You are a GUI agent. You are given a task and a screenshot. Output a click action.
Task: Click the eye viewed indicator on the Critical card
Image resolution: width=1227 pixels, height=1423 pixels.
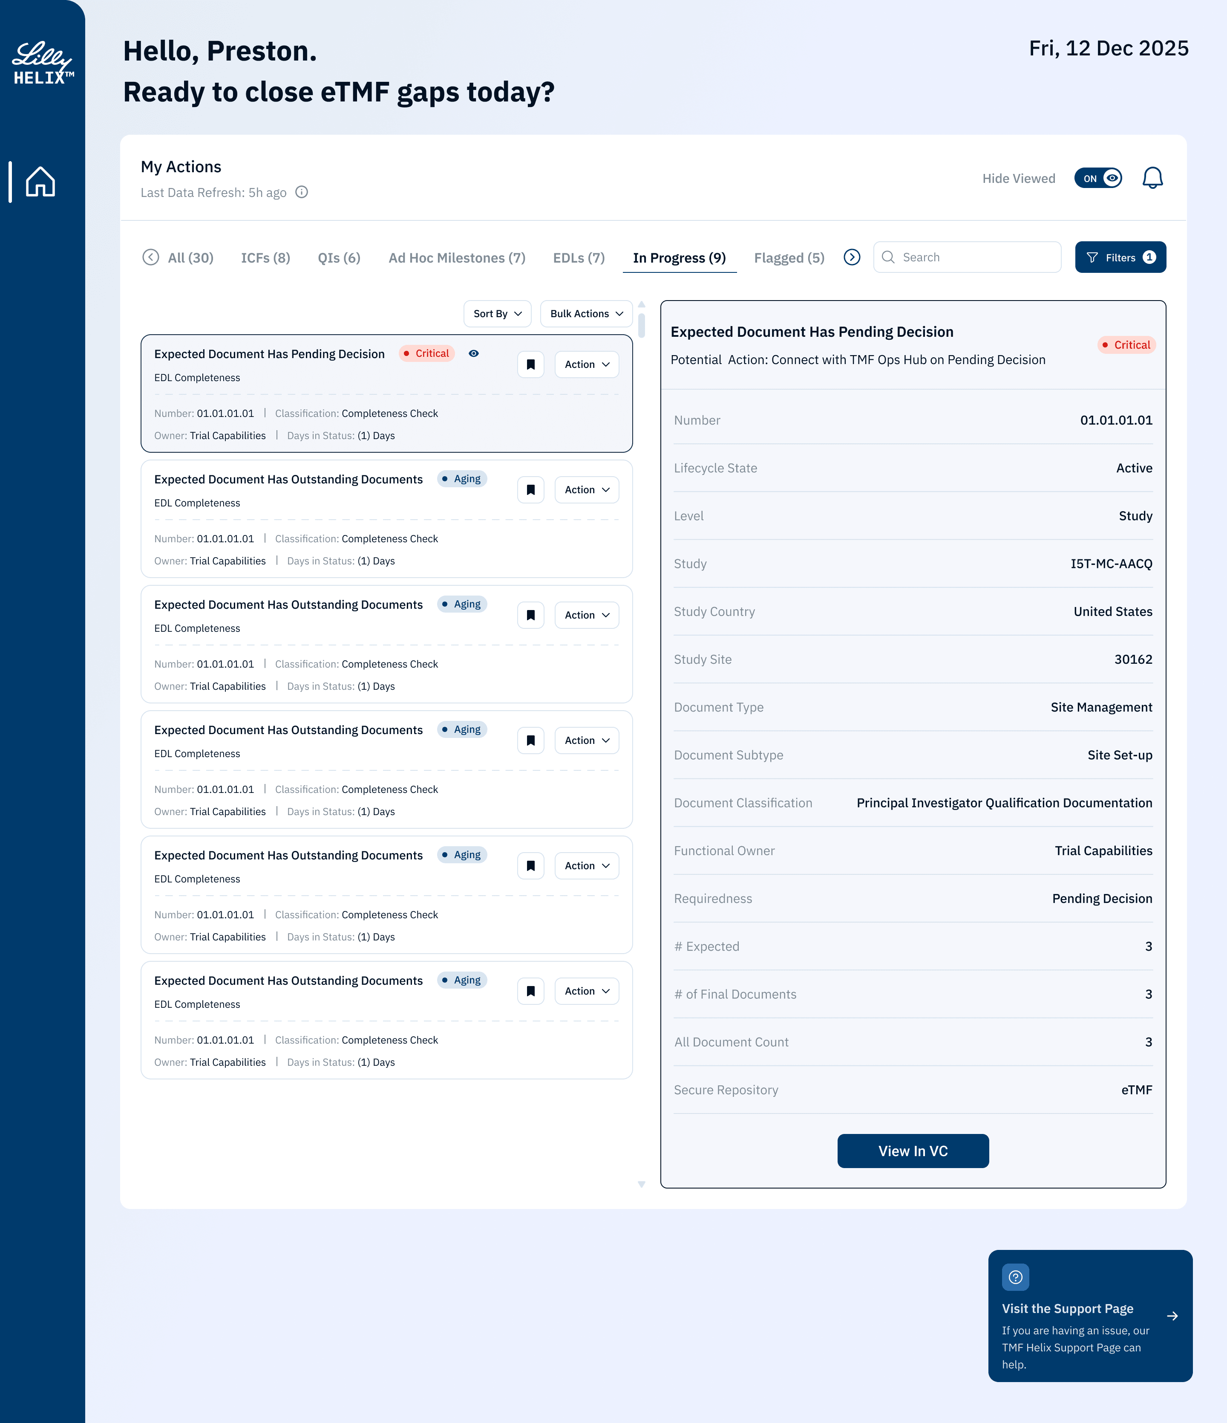click(473, 354)
